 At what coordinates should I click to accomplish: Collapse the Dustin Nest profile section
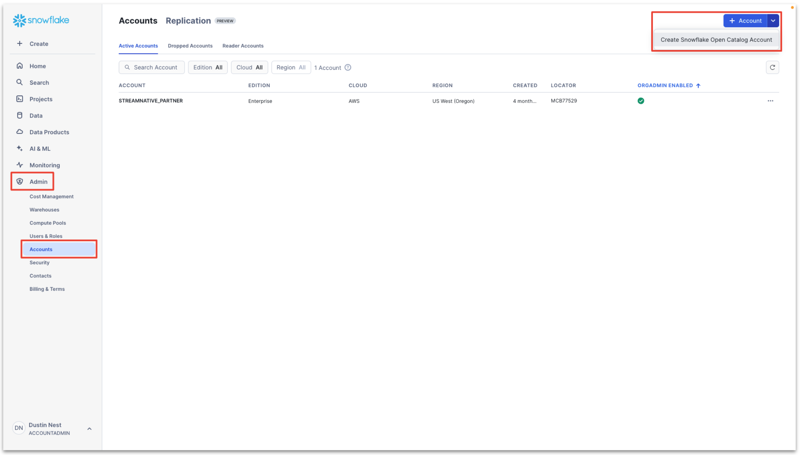pos(89,428)
